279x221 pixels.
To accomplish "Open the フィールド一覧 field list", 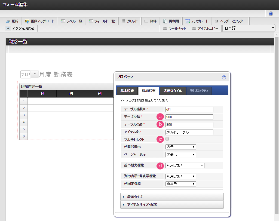I will pos(102,21).
